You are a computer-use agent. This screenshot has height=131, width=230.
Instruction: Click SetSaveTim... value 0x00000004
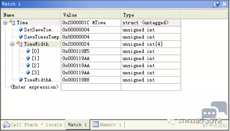coord(76,30)
